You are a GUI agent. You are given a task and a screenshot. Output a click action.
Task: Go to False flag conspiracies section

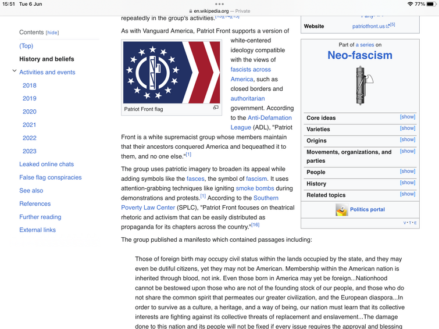pyautogui.click(x=51, y=177)
